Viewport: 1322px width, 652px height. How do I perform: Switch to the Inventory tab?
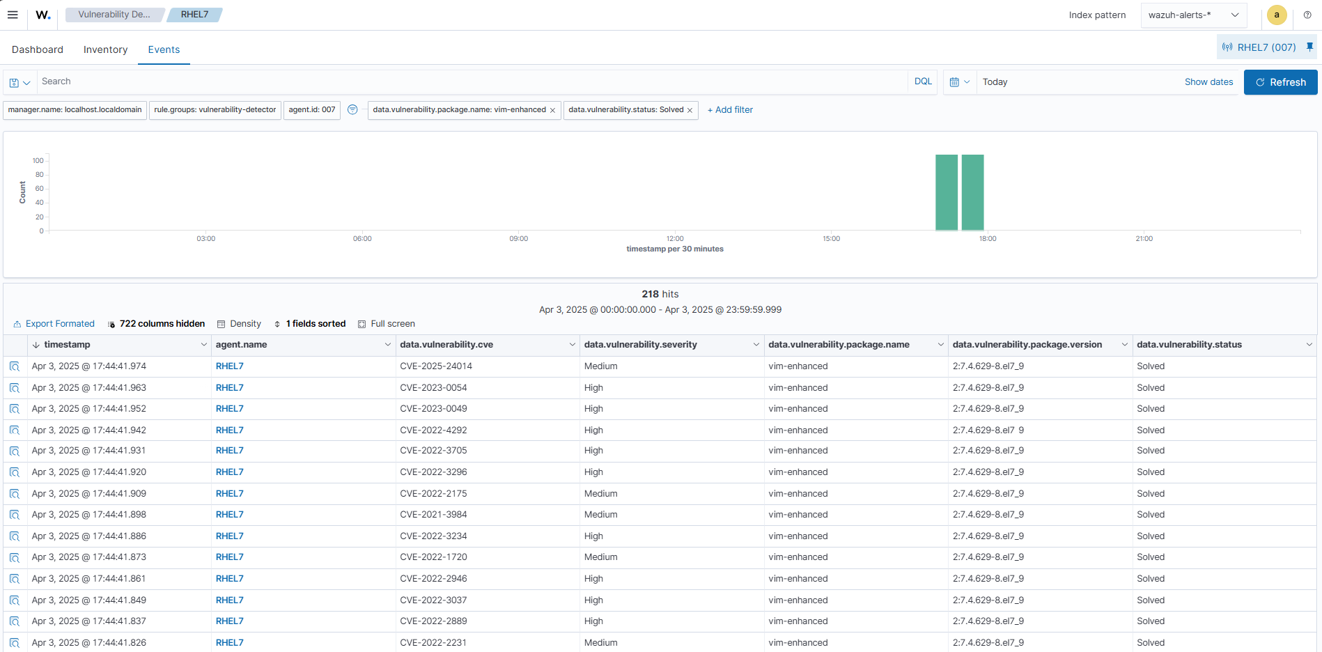click(105, 49)
